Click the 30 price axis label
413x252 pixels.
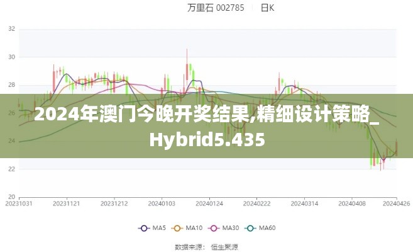[x=11, y=57]
